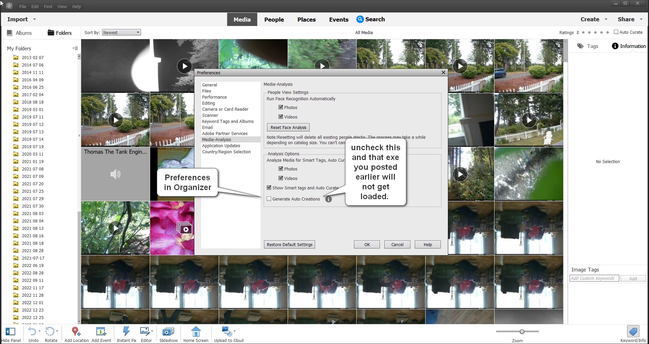Select the pink flower thumbnail

[172, 228]
